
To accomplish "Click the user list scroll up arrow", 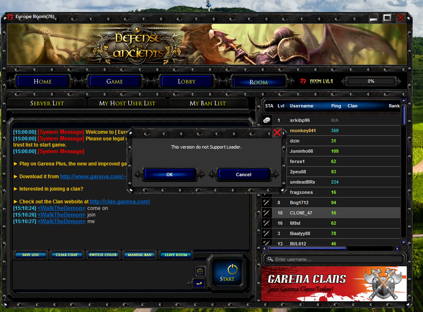I will [x=404, y=101].
